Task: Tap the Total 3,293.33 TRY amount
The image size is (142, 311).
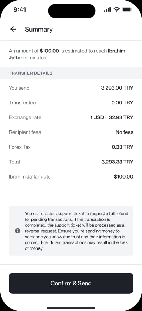Action: coord(117,162)
